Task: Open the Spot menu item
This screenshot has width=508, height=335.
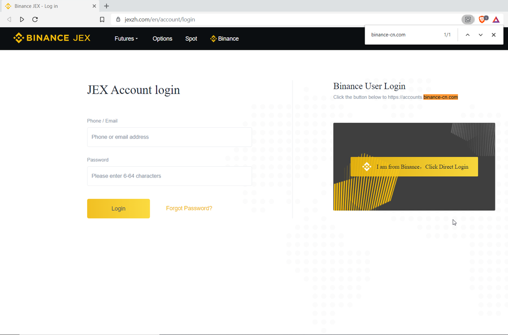Action: pyautogui.click(x=191, y=39)
